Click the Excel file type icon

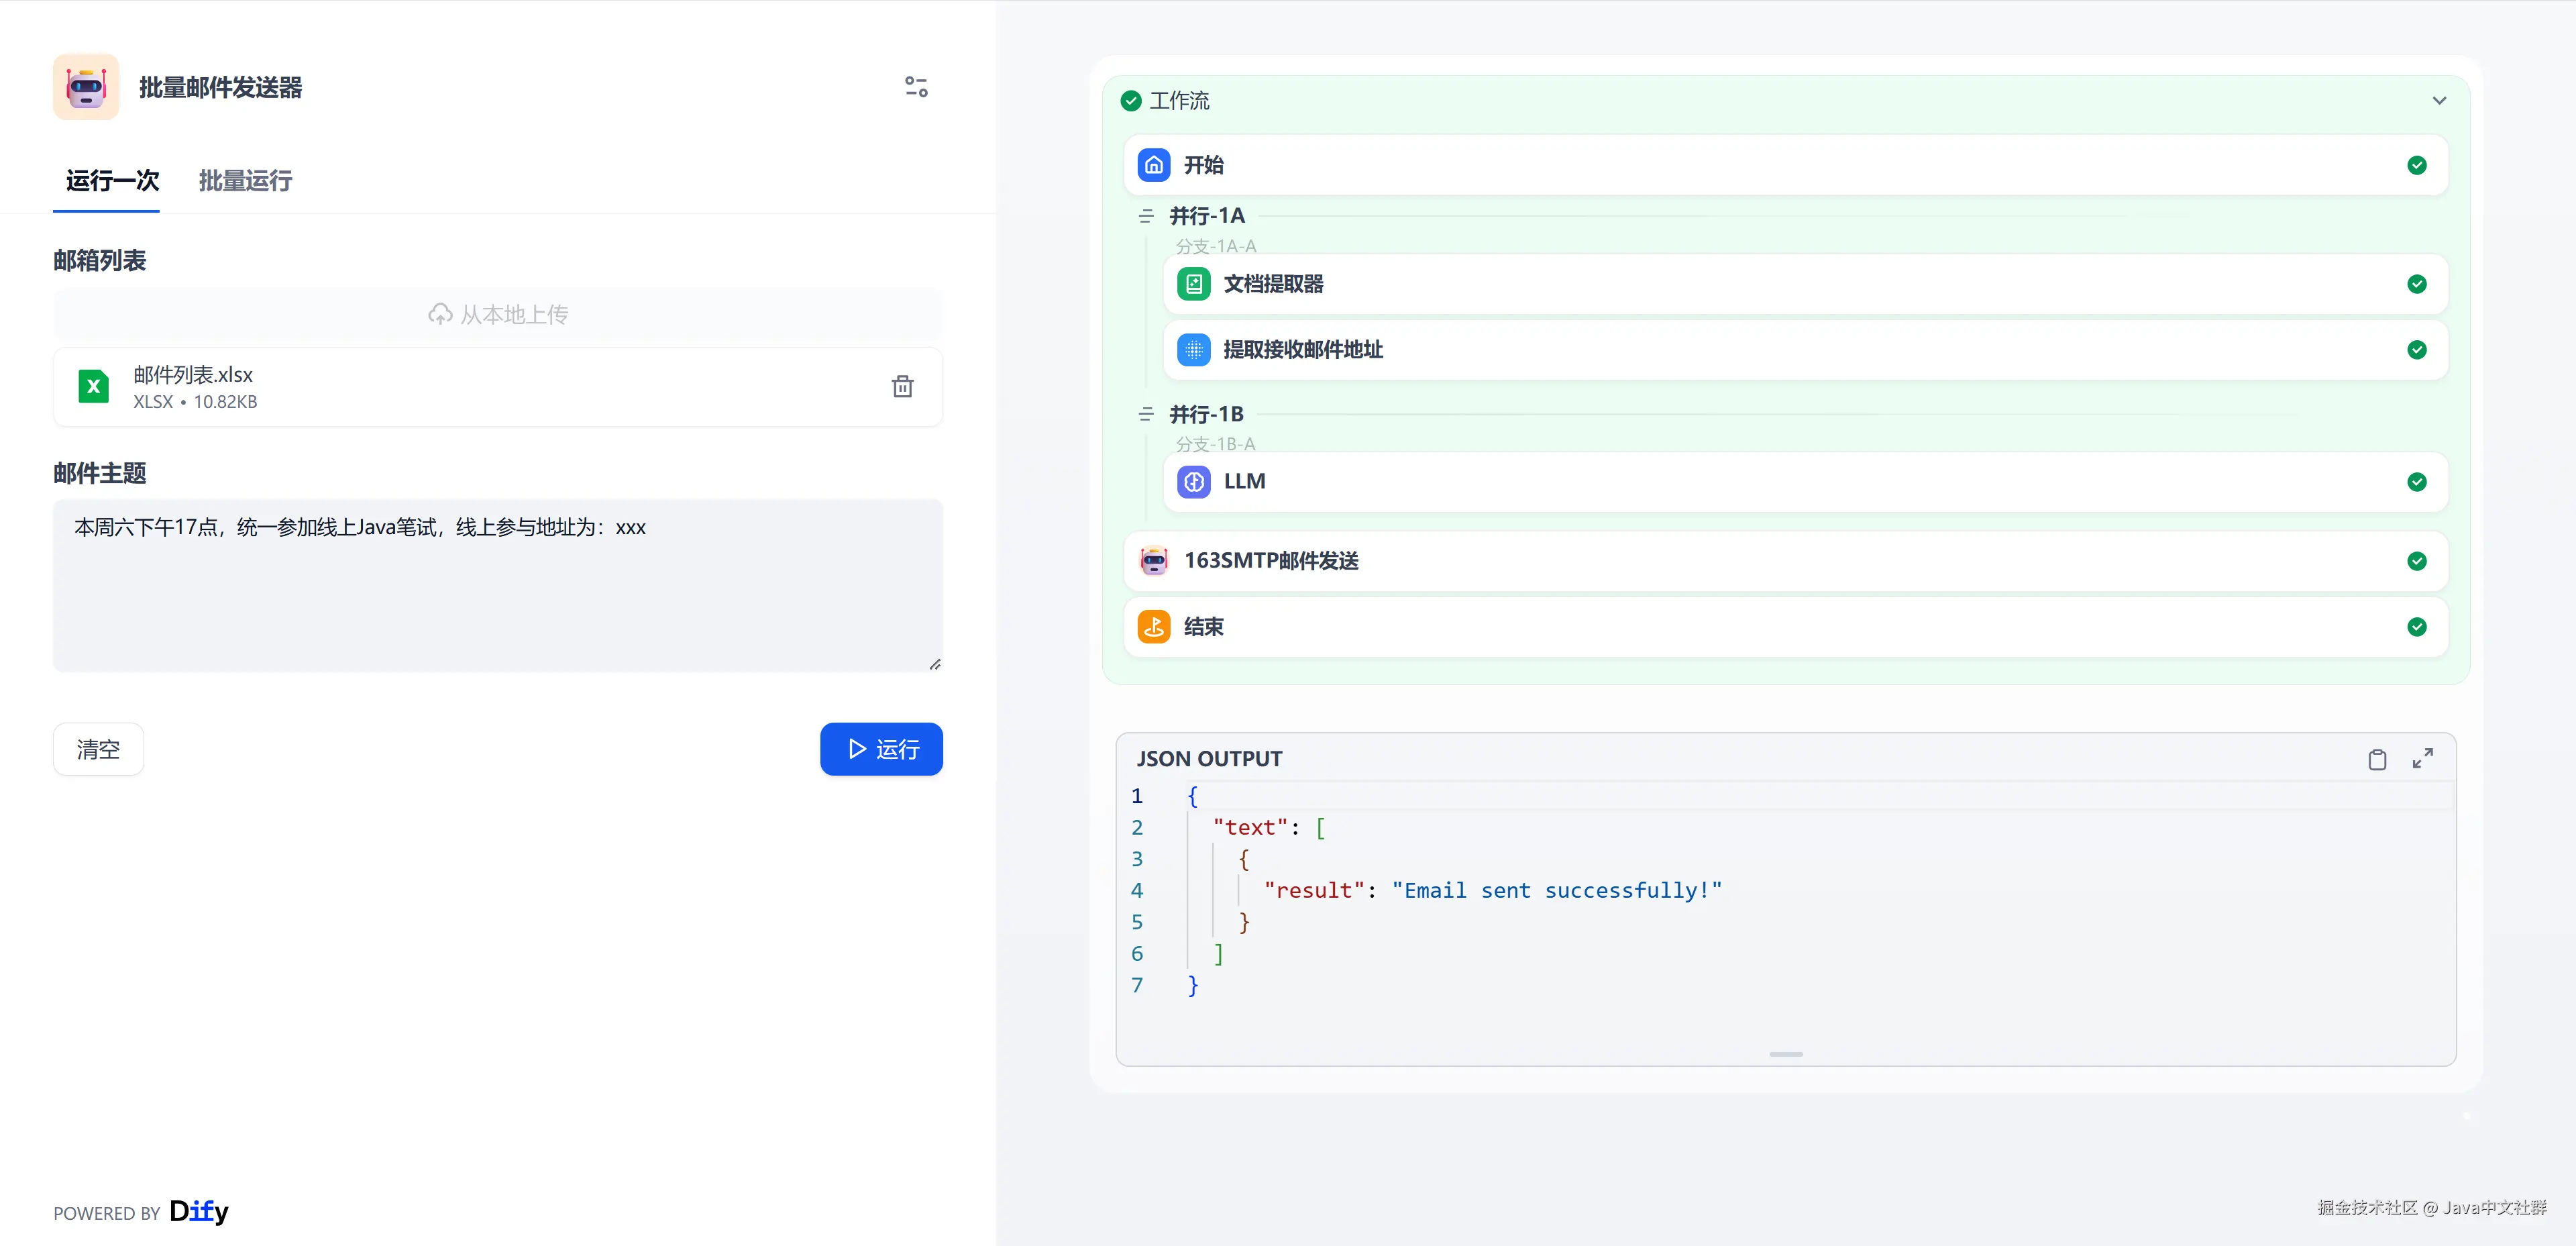point(94,386)
